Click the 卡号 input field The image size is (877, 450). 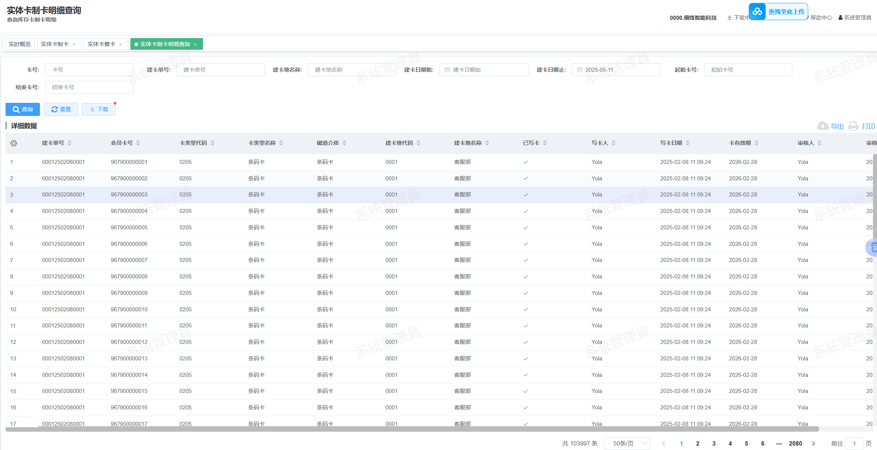click(x=89, y=70)
